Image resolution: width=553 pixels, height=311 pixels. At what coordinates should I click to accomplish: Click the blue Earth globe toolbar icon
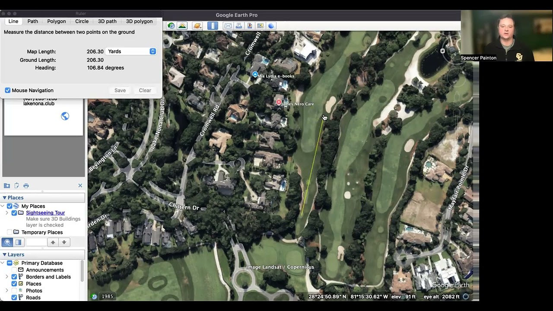pyautogui.click(x=271, y=26)
